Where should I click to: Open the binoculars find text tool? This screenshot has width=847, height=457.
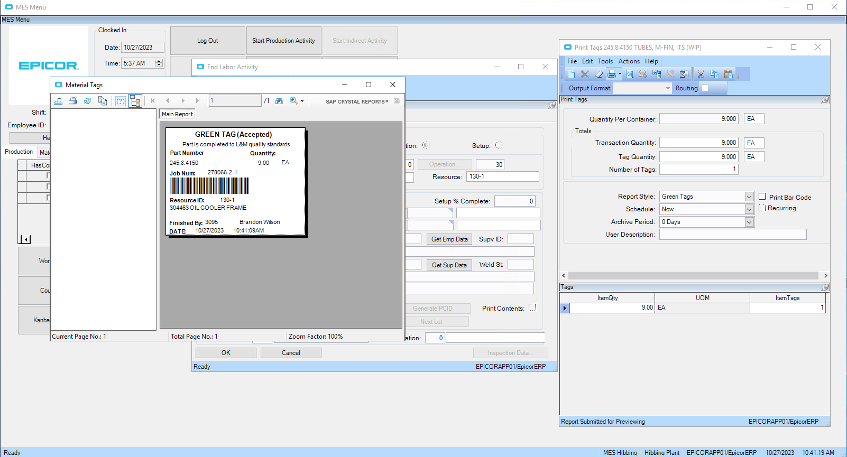click(279, 101)
